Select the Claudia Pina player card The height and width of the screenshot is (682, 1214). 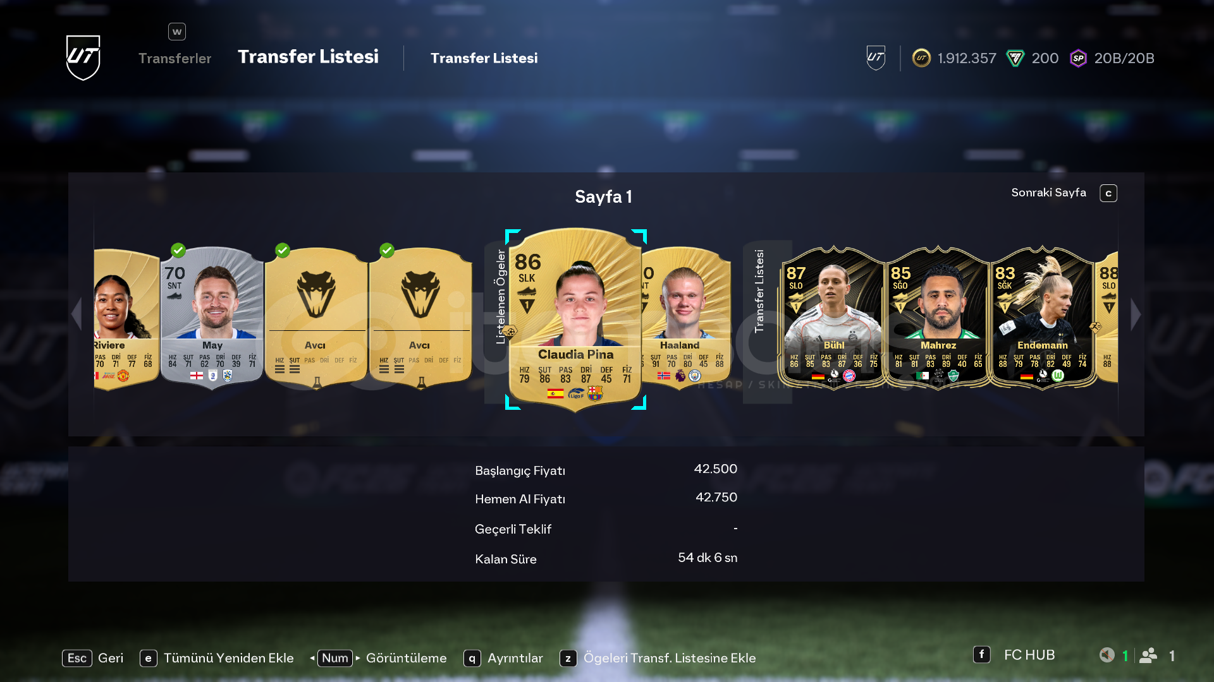click(x=575, y=320)
